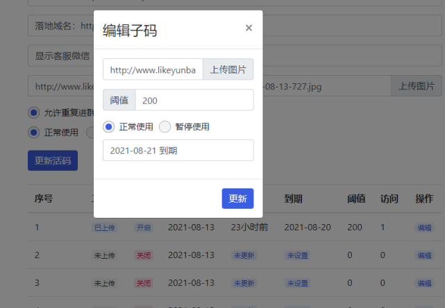This screenshot has width=445, height=308.
Task: Click 编辑 for row 1
Action: pos(423,228)
